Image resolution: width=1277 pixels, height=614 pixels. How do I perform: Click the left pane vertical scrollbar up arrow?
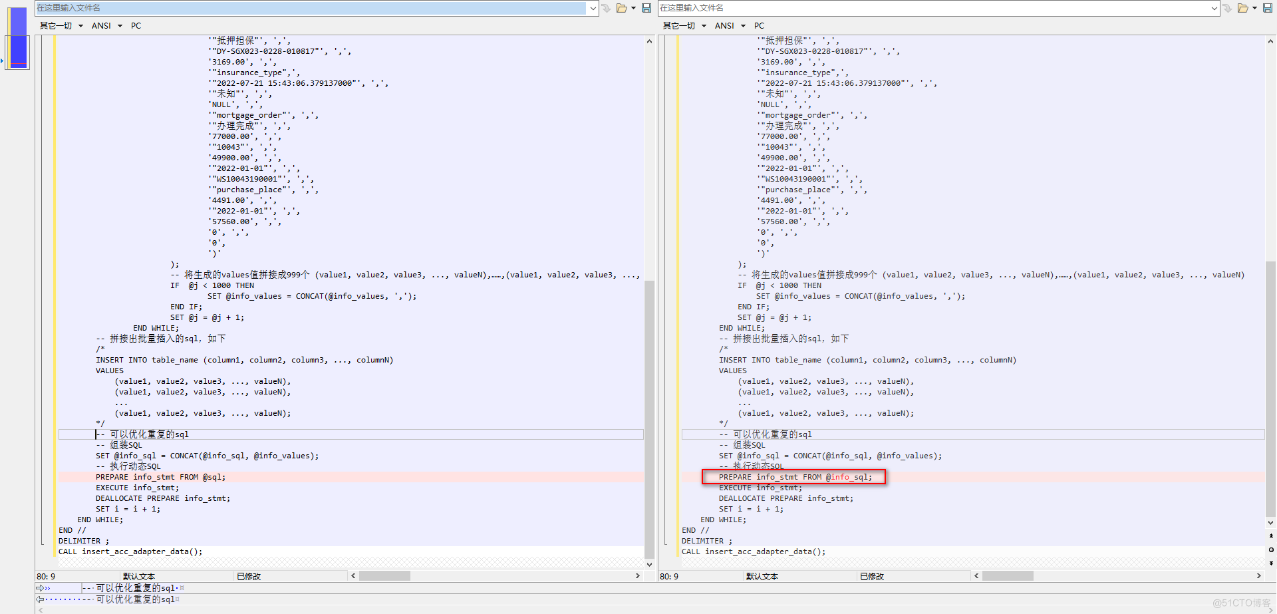(x=649, y=41)
